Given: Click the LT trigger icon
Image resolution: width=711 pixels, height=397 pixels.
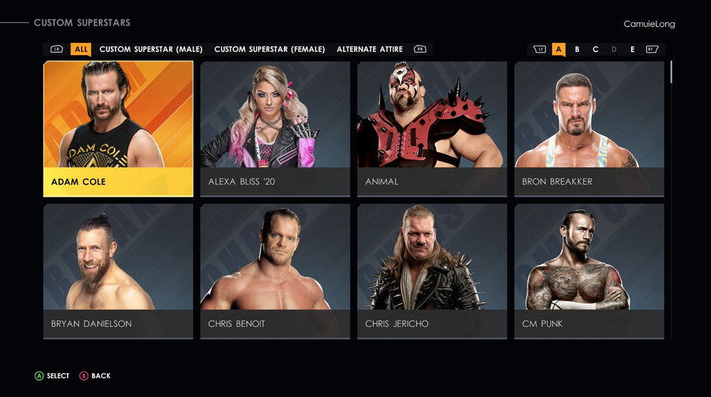Looking at the screenshot, I should (539, 49).
